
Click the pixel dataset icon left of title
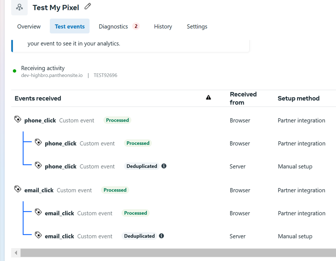[20, 8]
